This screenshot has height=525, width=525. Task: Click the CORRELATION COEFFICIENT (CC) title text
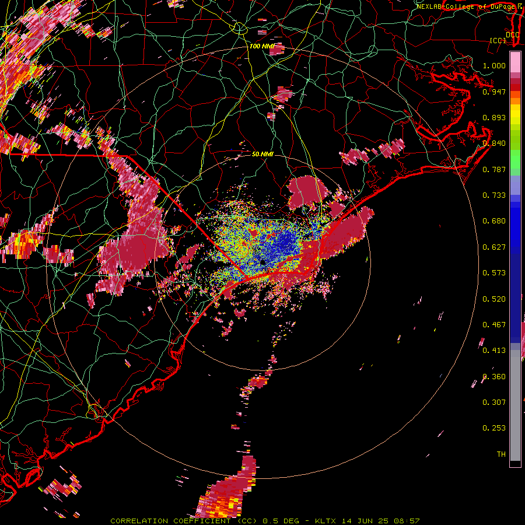point(184,521)
